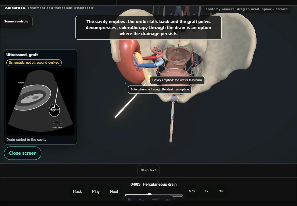Select the 'Sclerotherapy through the drain: an option' label
Image resolution: width=297 pixels, height=206 pixels.
coord(160,89)
